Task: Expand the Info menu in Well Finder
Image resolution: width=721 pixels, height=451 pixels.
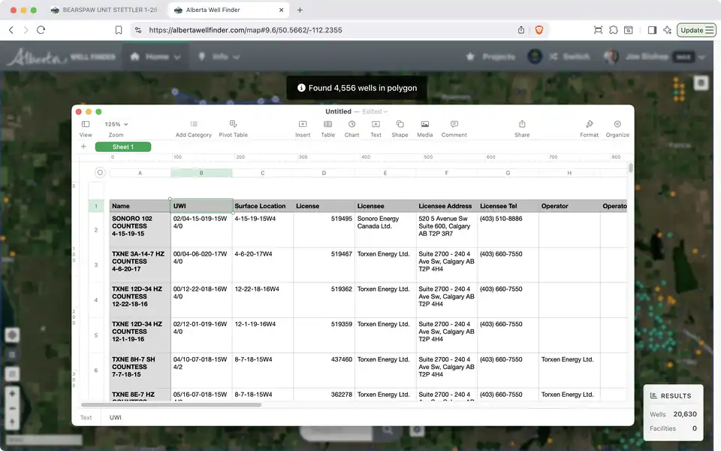Action: 219,56
